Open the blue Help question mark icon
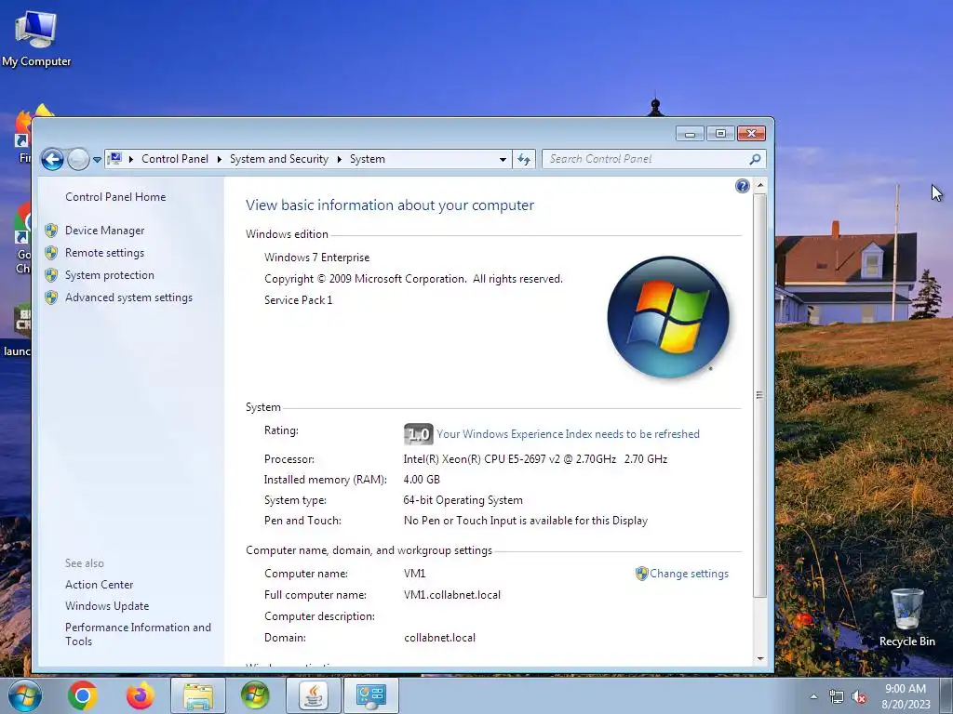Screen dimensions: 953x714 (x=742, y=186)
